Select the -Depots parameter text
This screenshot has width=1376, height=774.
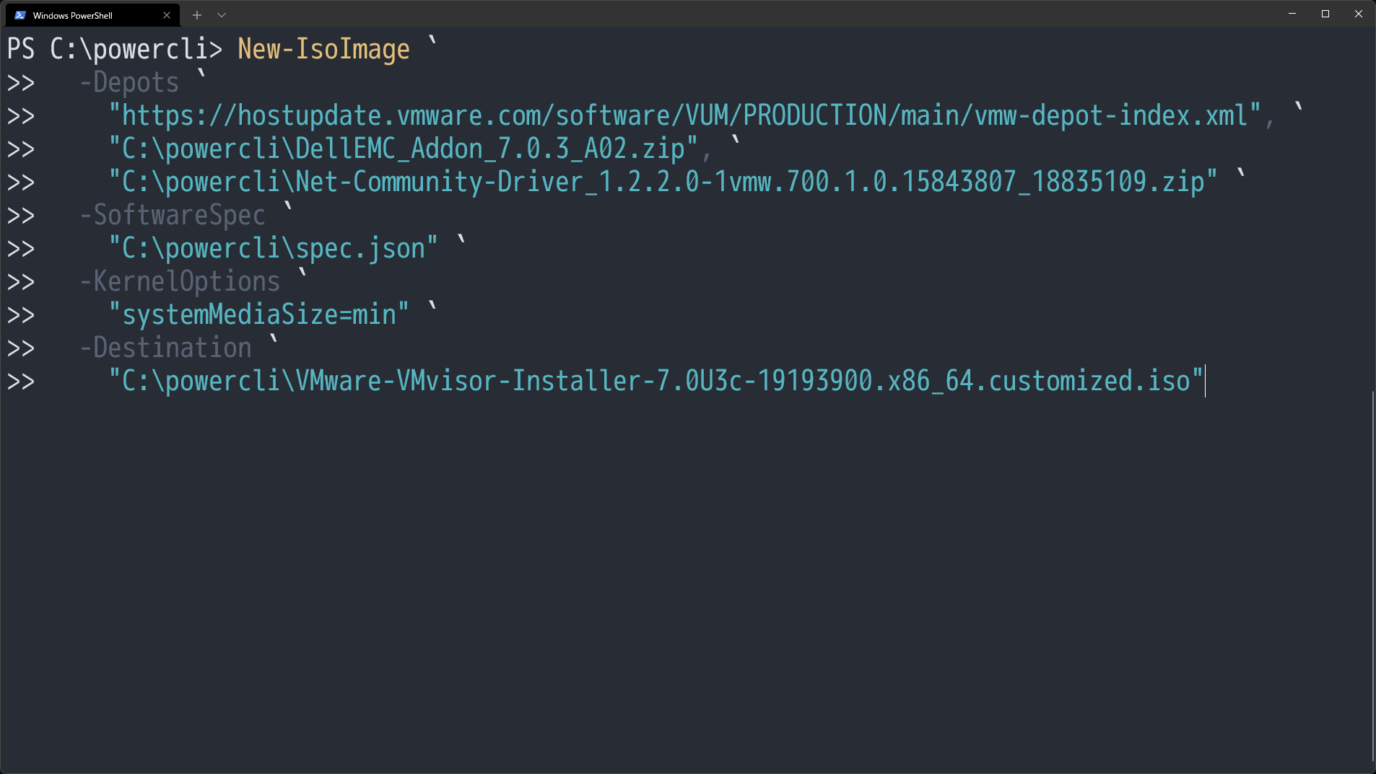click(130, 82)
